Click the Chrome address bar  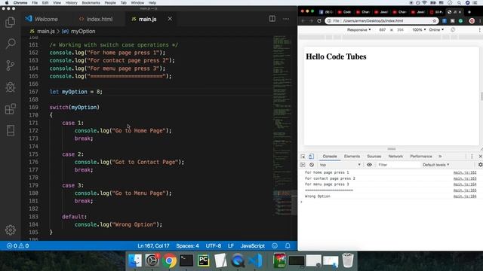(x=381, y=21)
